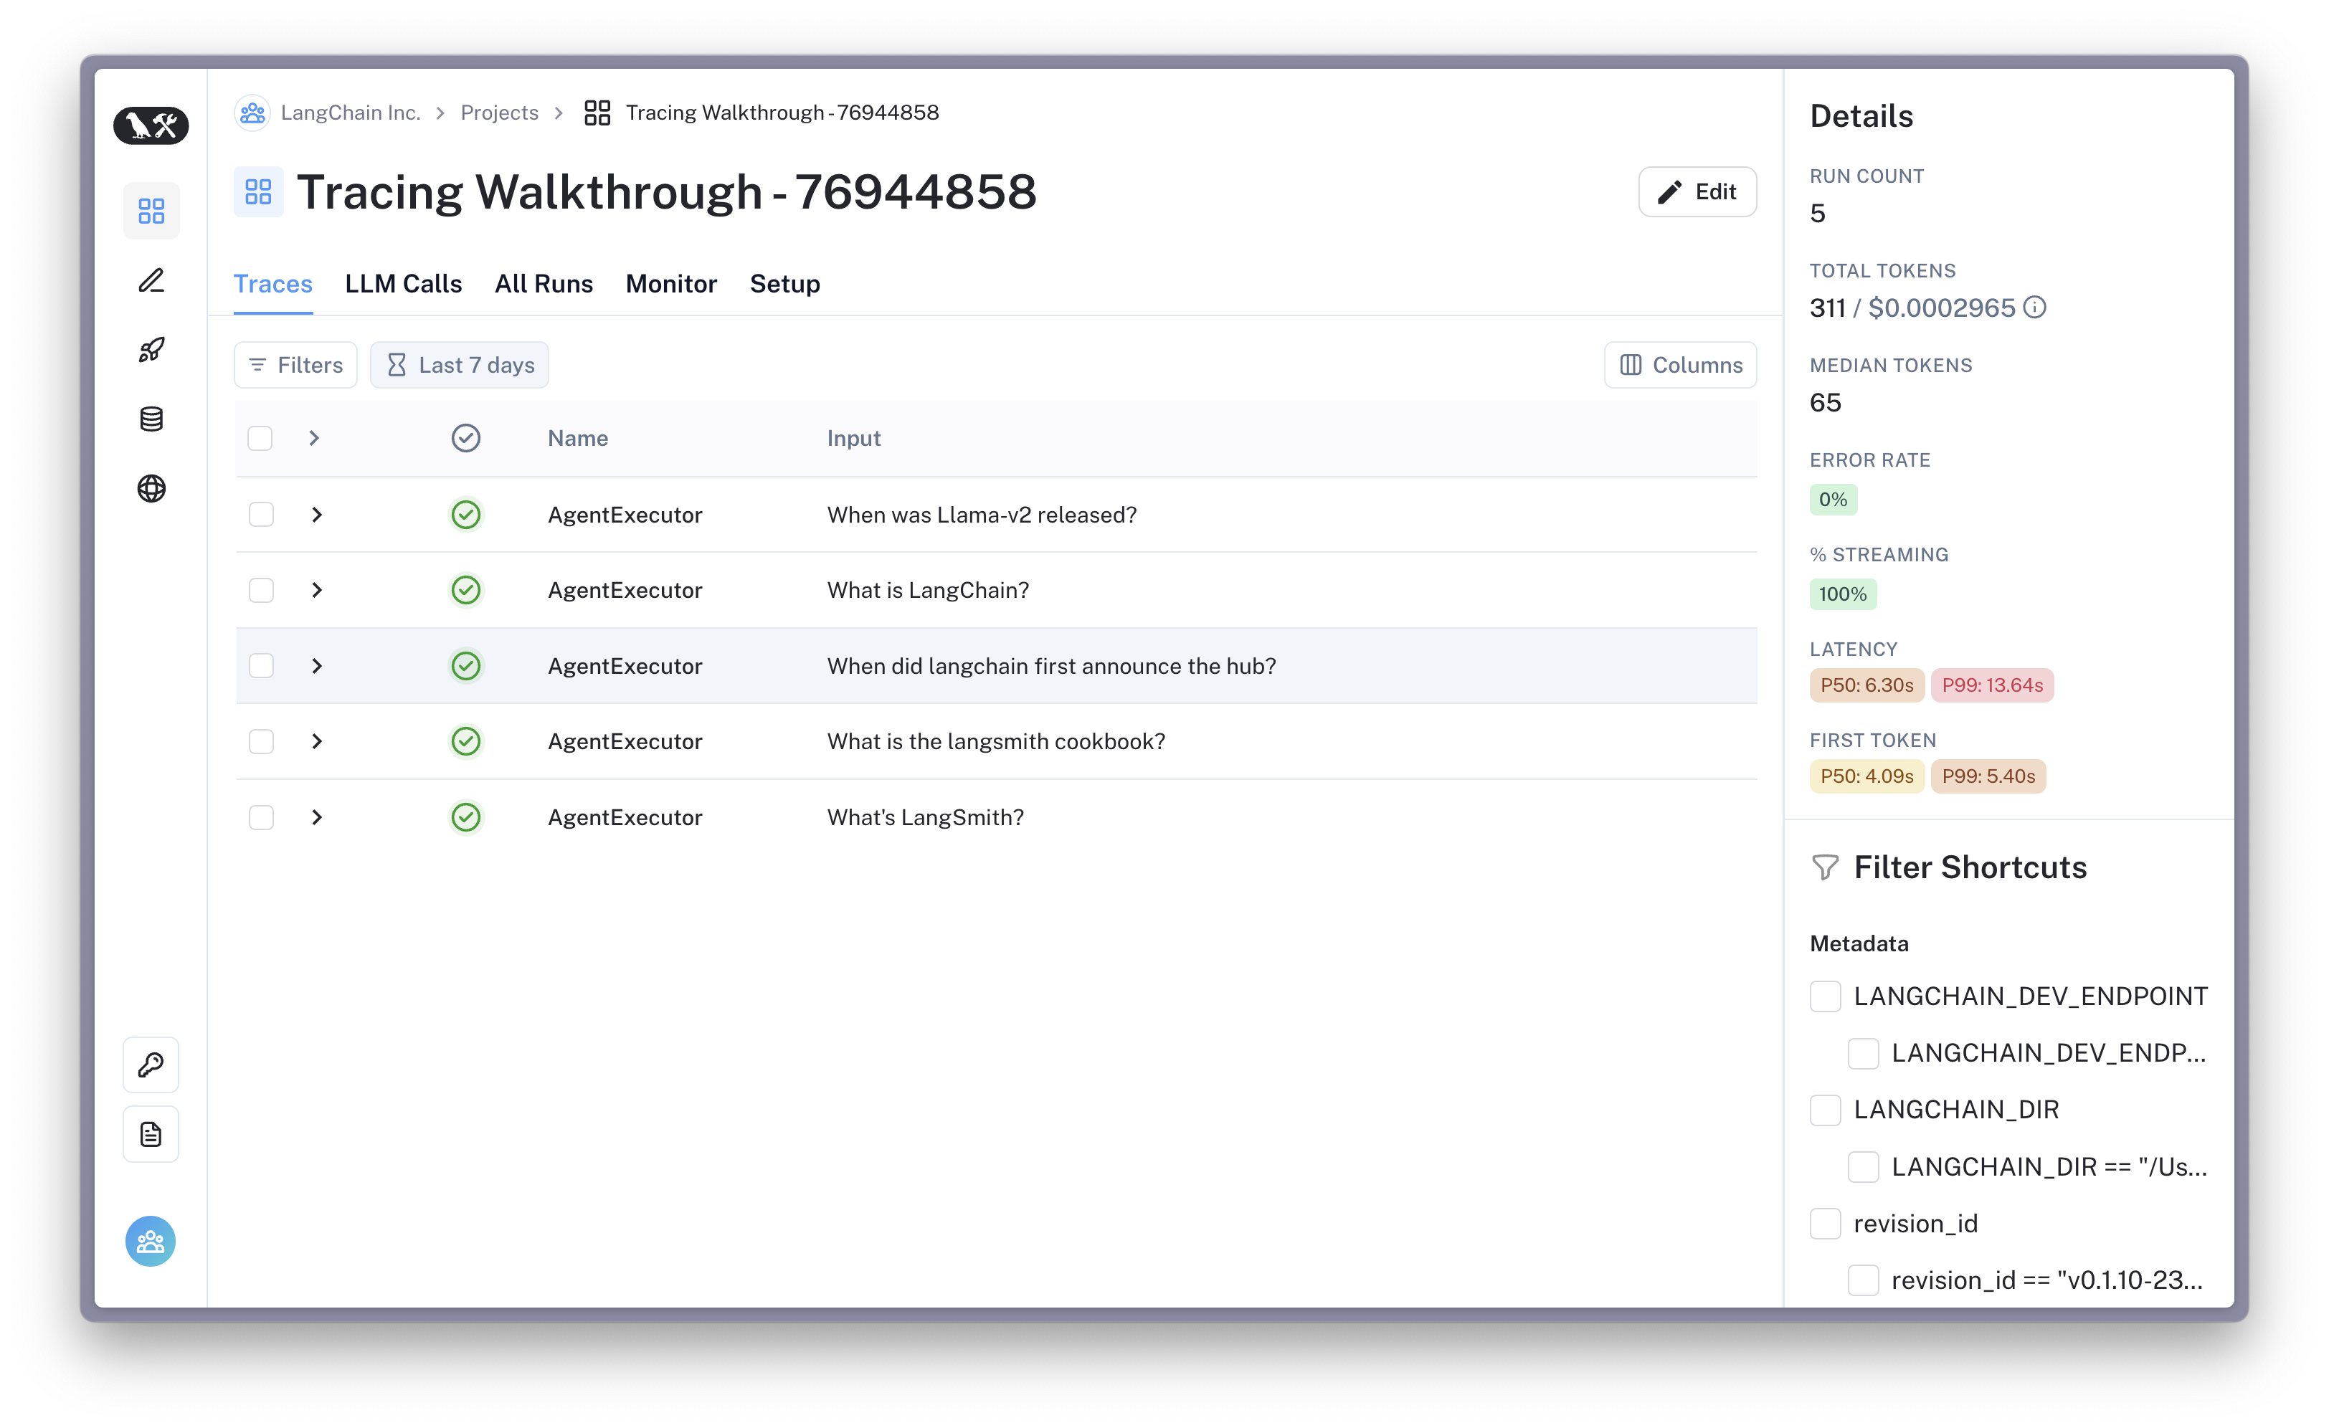The image size is (2329, 1428).
Task: Click the Edit project button
Action: [1697, 192]
